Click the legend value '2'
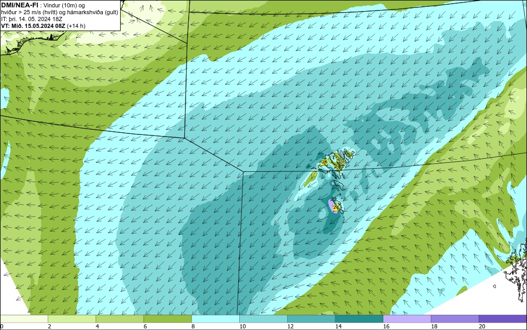Viewport: 527px width, 330px height. 50,326
